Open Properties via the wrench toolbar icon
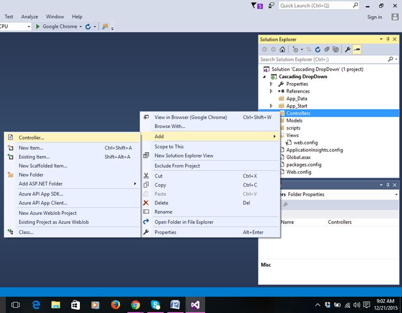Screen dimensions: 402x313 coord(347,49)
